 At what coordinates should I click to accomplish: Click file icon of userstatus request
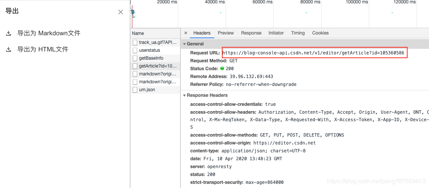[x=135, y=50]
